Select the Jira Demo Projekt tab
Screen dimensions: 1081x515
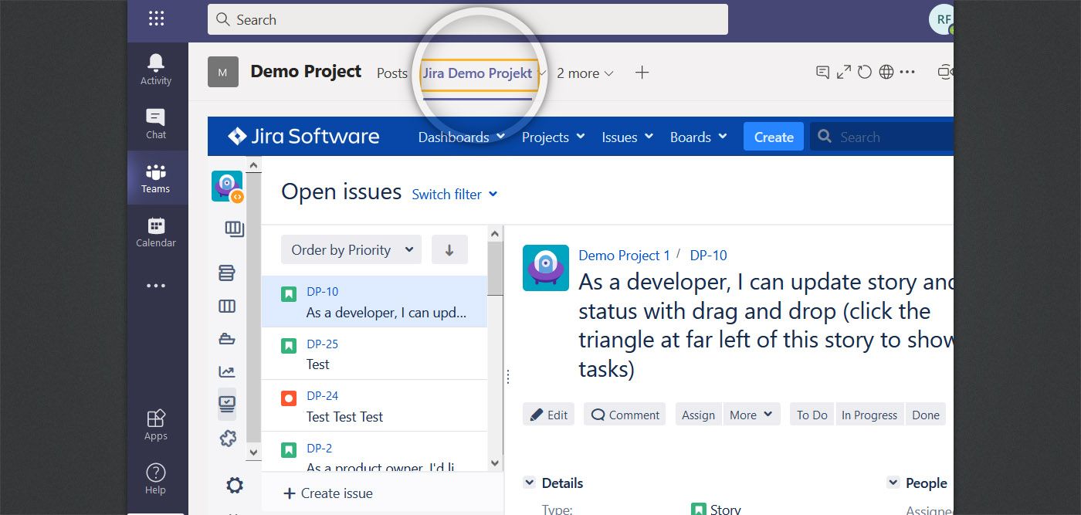478,73
